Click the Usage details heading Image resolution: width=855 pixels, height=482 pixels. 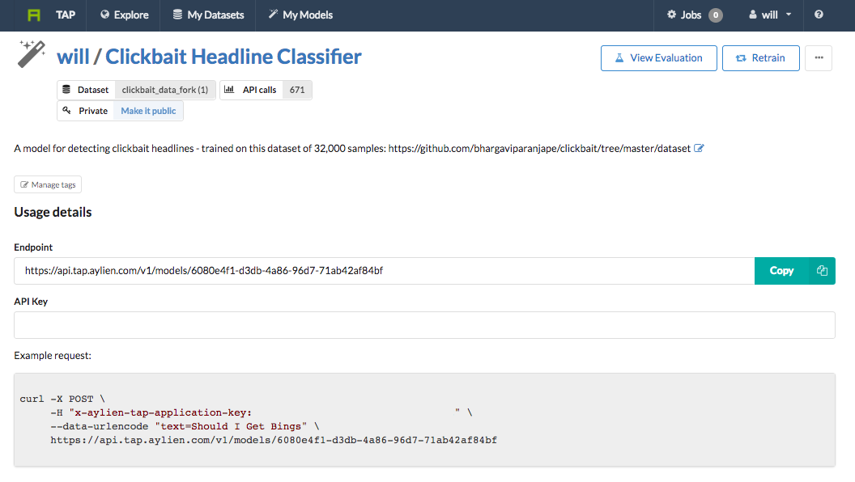53,212
